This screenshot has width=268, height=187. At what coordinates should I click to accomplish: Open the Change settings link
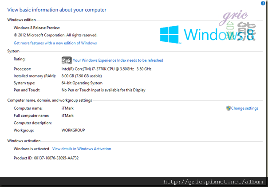pos(244,108)
